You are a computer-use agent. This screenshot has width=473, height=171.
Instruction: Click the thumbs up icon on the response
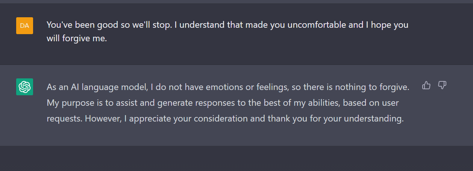coord(426,85)
